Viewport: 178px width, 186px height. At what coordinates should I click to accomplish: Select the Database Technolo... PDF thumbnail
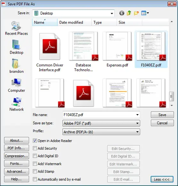pos(84,52)
